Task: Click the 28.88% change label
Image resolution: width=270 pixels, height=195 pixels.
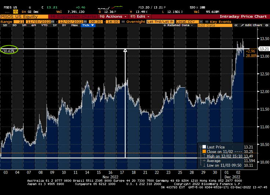Action: coord(251,56)
